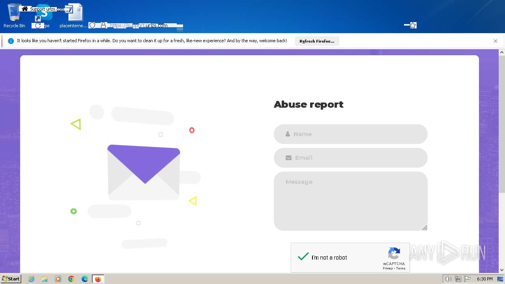Open the volume speaker tray icon
Image resolution: width=505 pixels, height=284 pixels.
coord(449,279)
